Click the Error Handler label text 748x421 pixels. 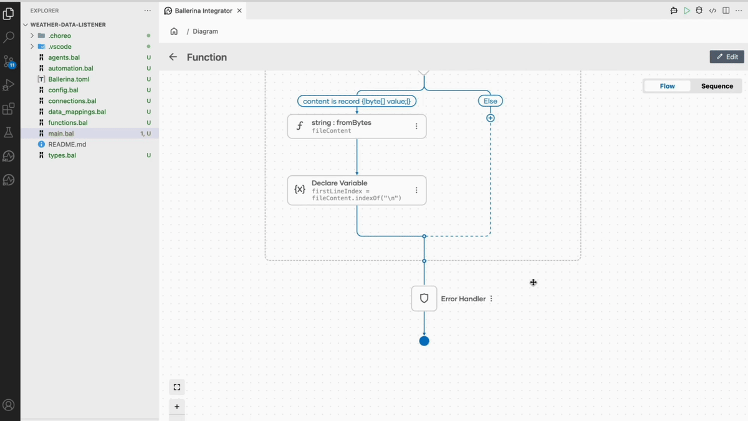(463, 299)
